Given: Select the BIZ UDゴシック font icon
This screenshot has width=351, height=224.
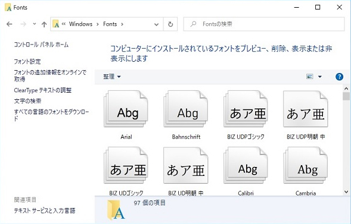Looking at the screenshot, I should click(126, 165).
